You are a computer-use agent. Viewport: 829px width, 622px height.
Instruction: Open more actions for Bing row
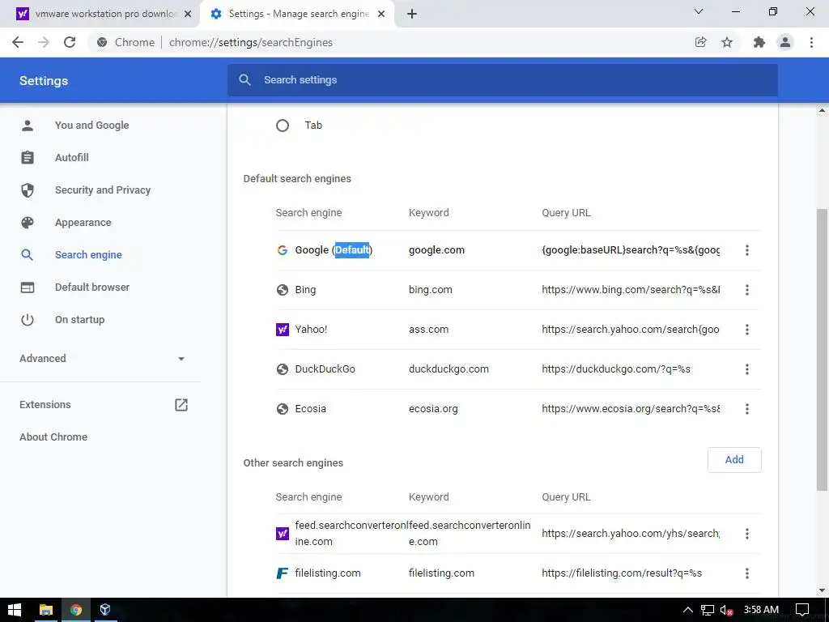coord(747,290)
